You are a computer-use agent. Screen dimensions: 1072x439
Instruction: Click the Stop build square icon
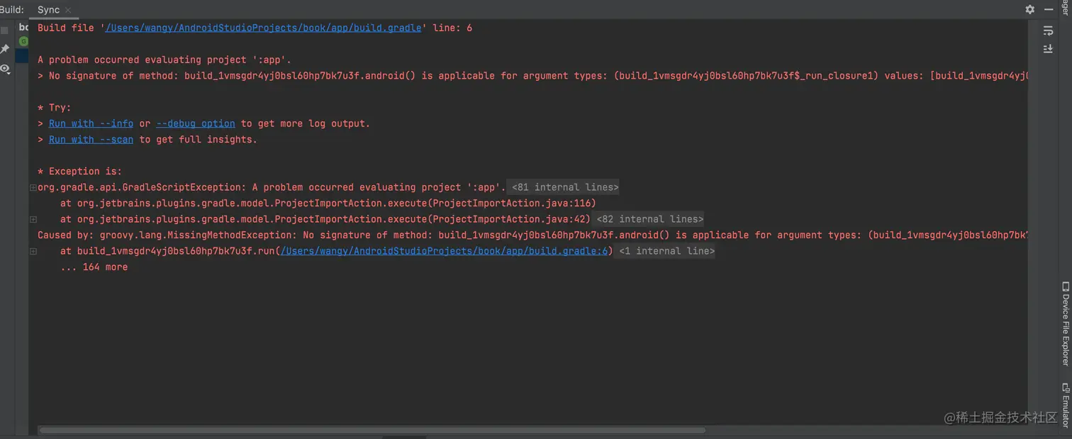click(4, 30)
